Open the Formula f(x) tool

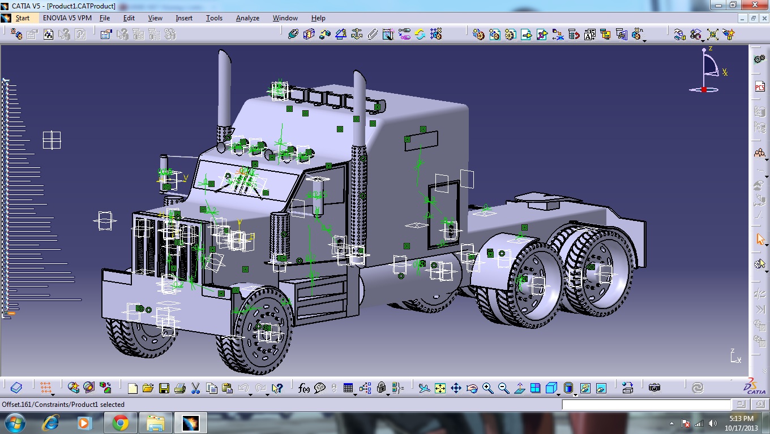[x=304, y=388]
